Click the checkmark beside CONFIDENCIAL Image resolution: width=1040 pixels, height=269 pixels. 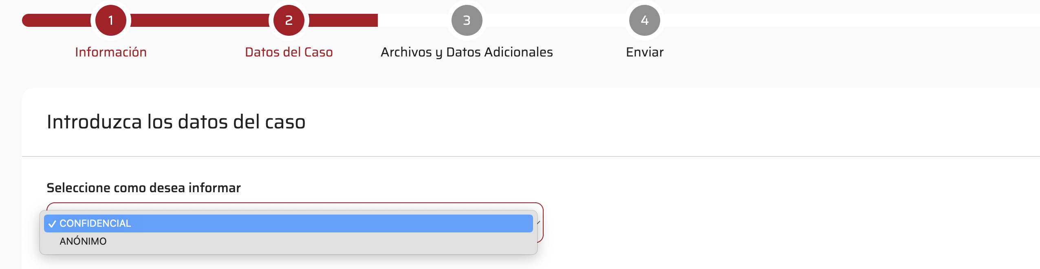tap(52, 224)
